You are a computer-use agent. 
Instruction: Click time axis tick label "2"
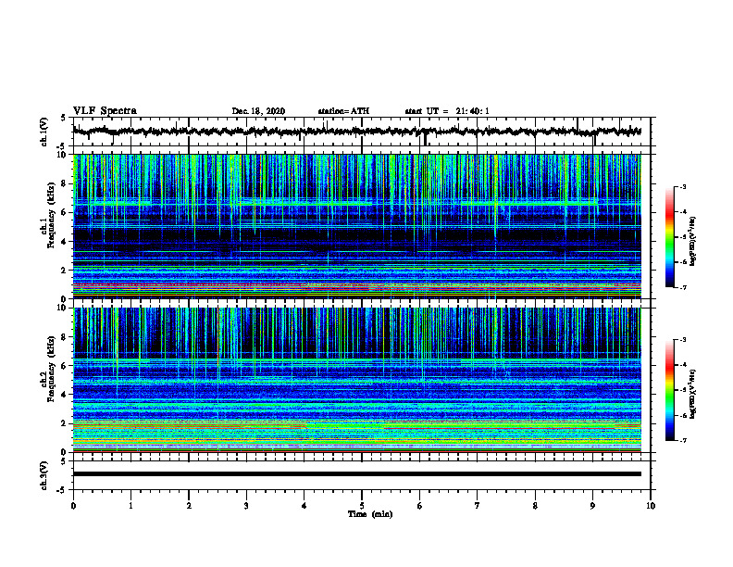coord(189,506)
